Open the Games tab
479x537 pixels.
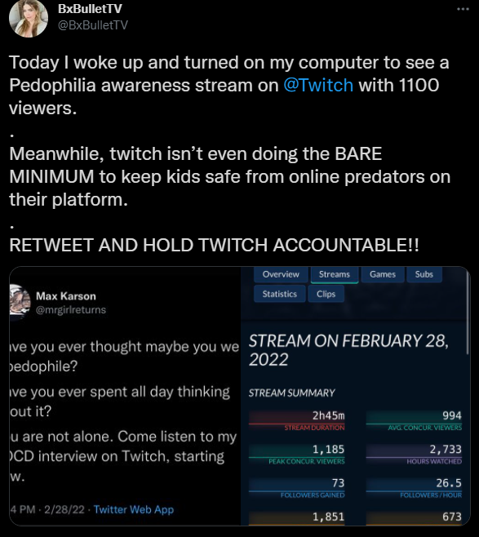[x=383, y=274]
